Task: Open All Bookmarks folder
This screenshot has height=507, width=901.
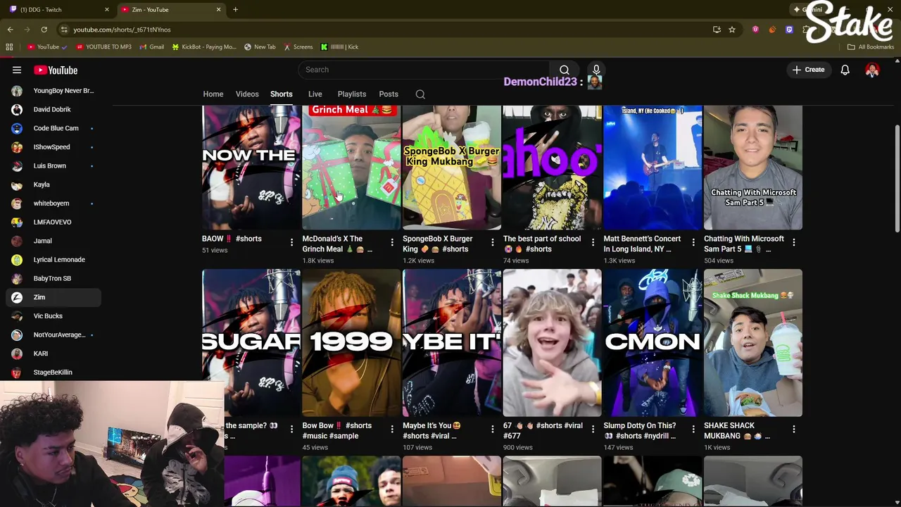Action: pyautogui.click(x=871, y=47)
